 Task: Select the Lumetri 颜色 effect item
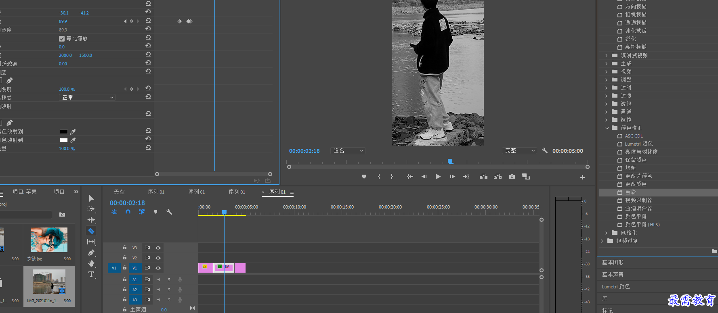[639, 144]
